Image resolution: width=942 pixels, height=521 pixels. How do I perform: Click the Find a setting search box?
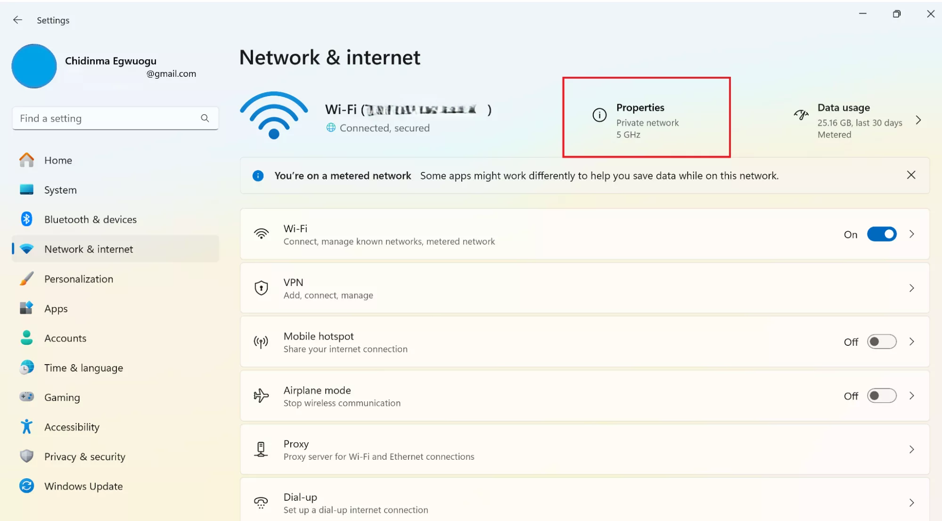point(108,118)
